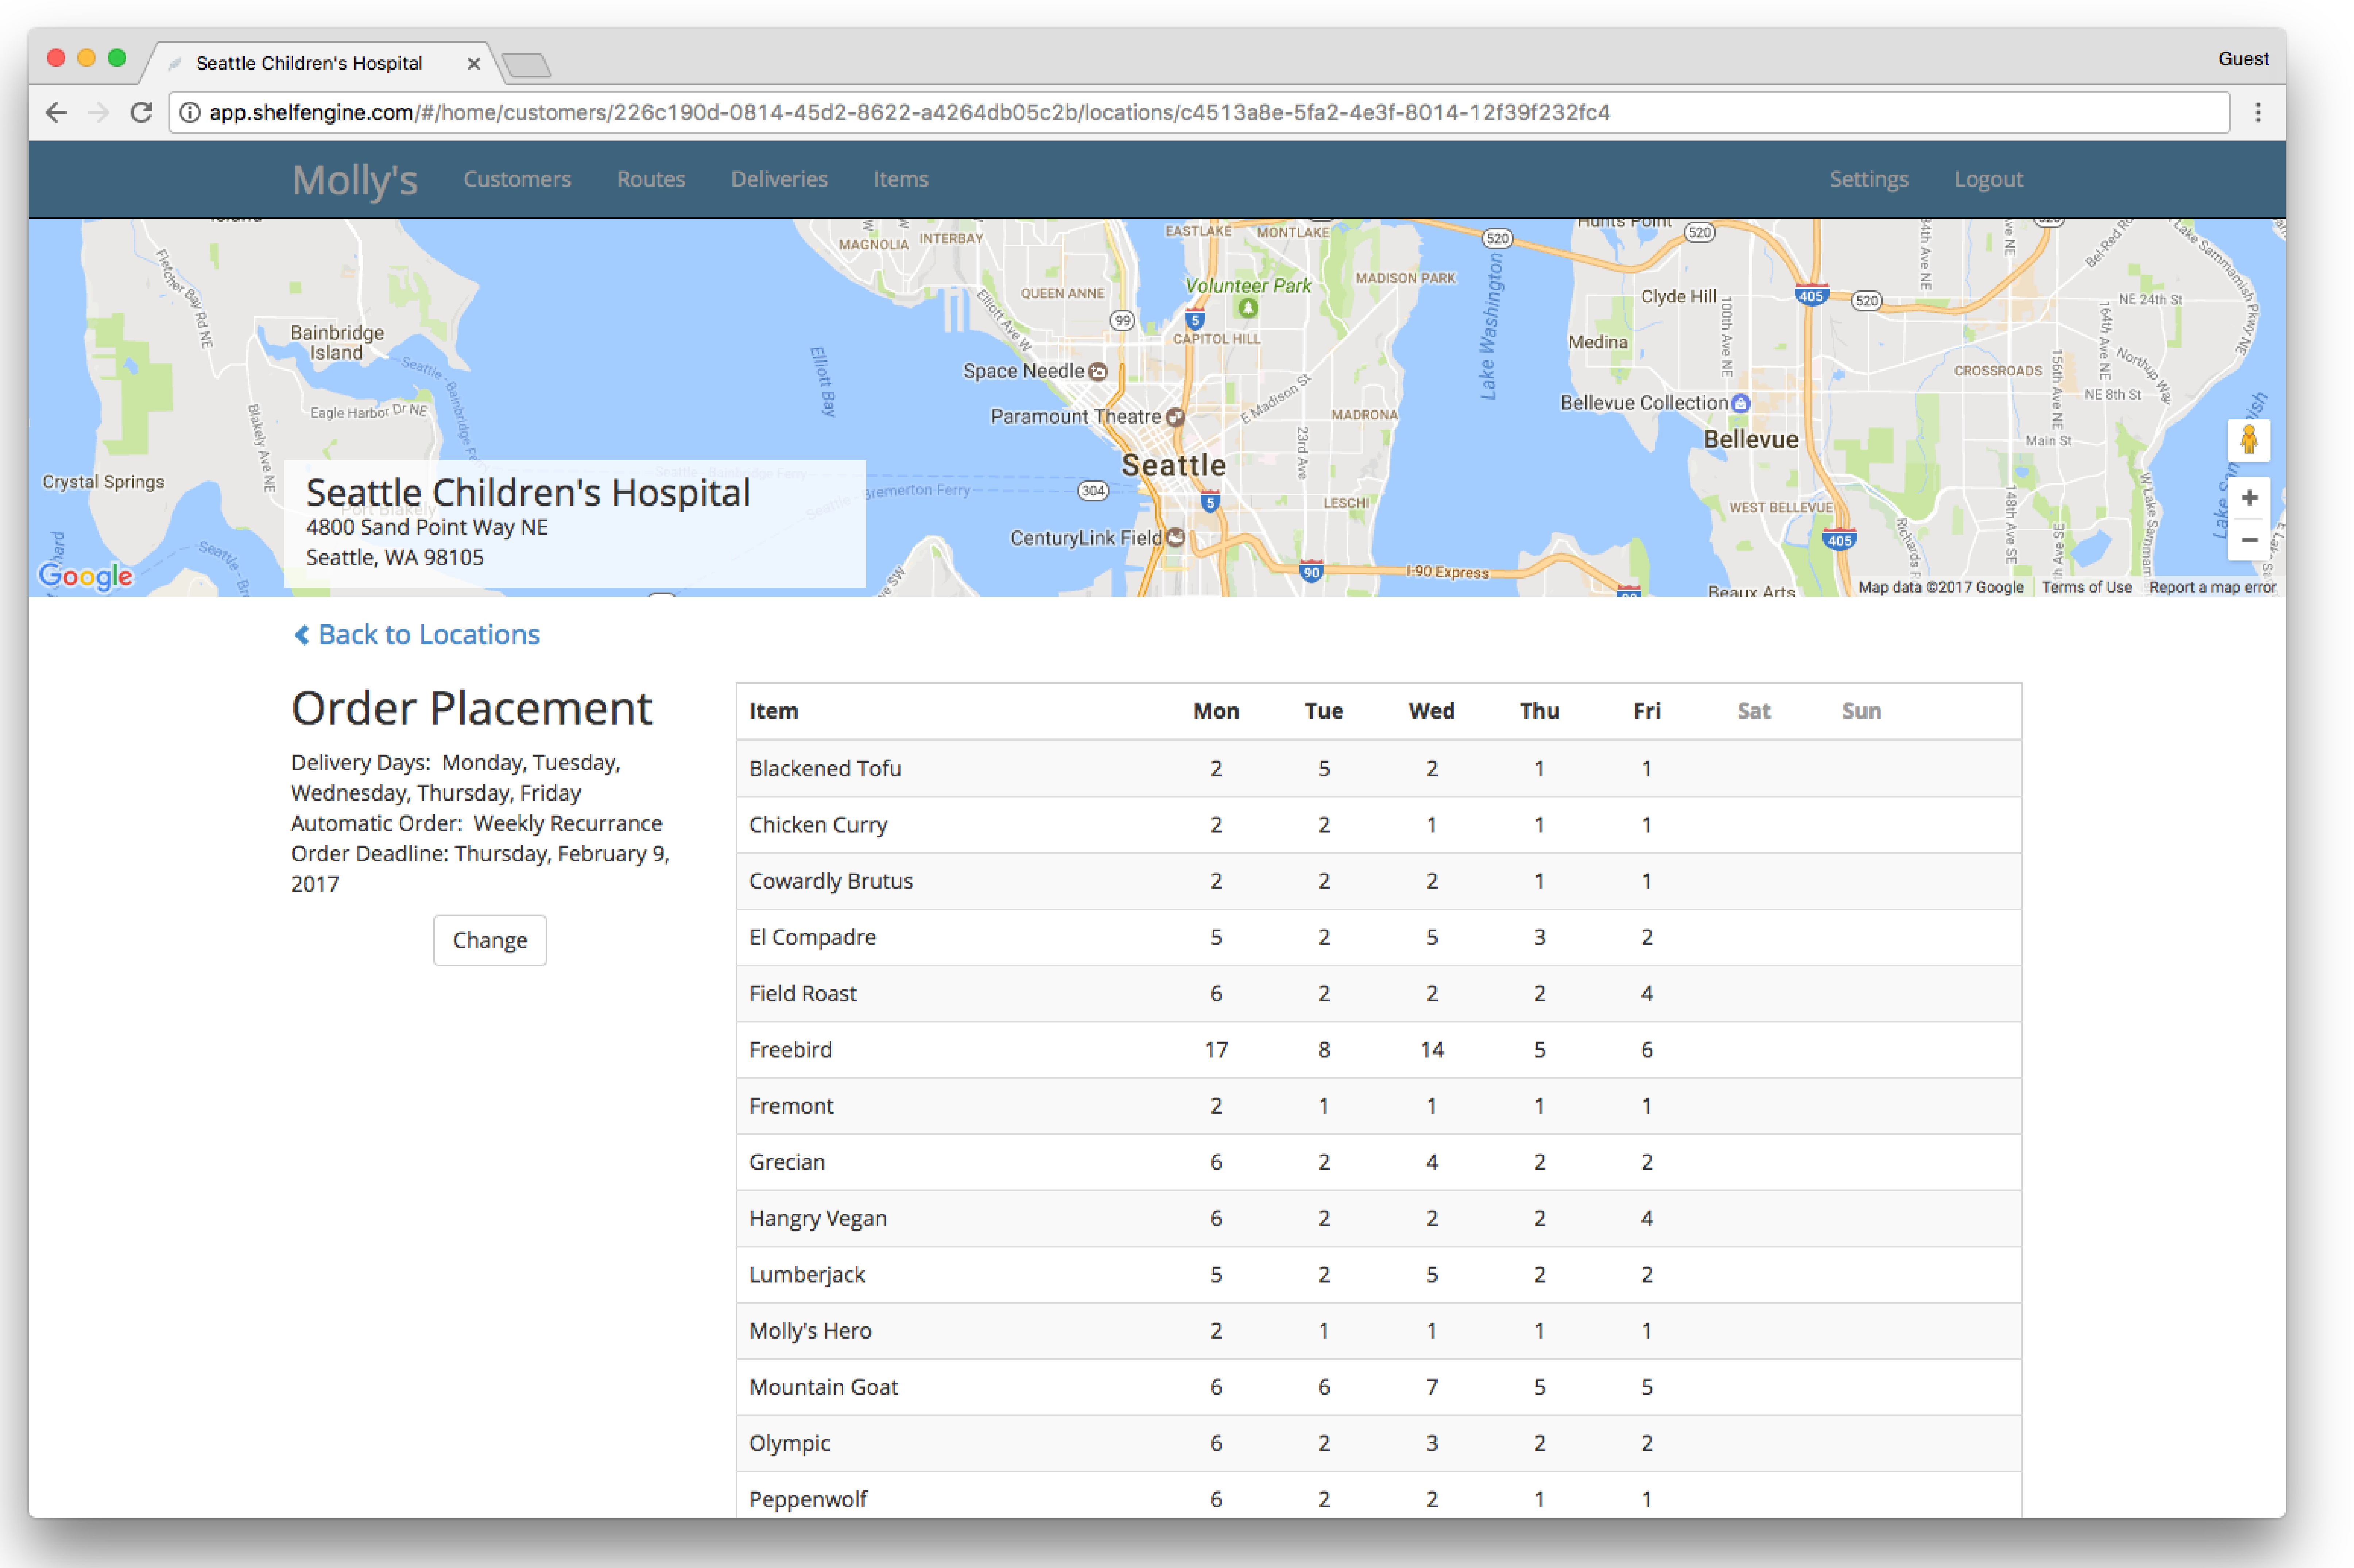Viewport: 2354px width, 1568px height.
Task: Reload the page with the refresh icon
Action: tap(141, 112)
